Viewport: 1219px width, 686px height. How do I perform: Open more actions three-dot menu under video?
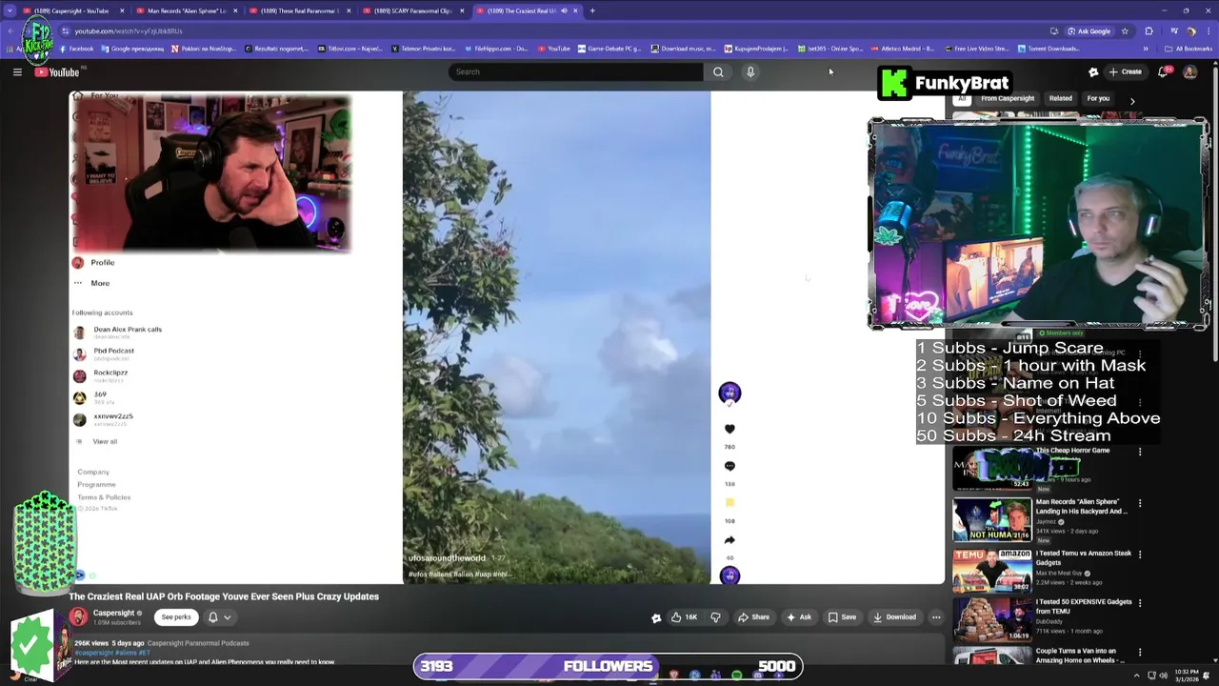936,616
